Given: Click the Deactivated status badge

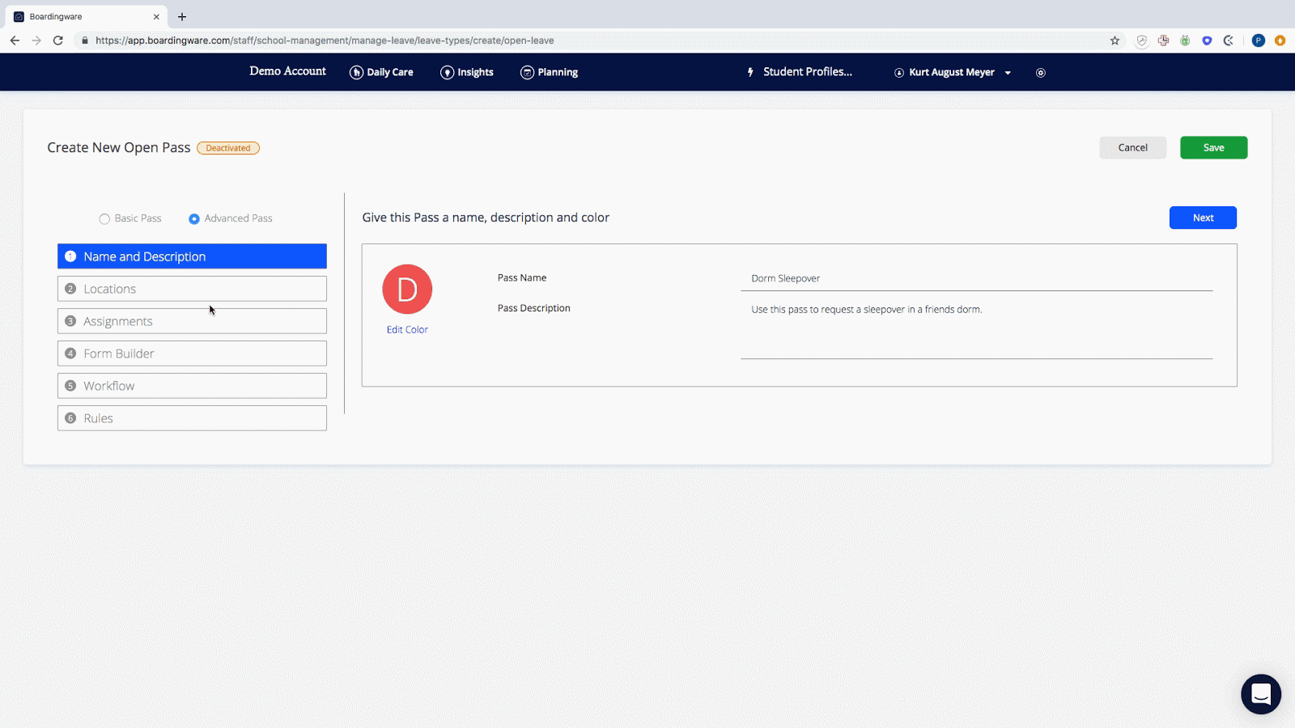Looking at the screenshot, I should tap(228, 148).
